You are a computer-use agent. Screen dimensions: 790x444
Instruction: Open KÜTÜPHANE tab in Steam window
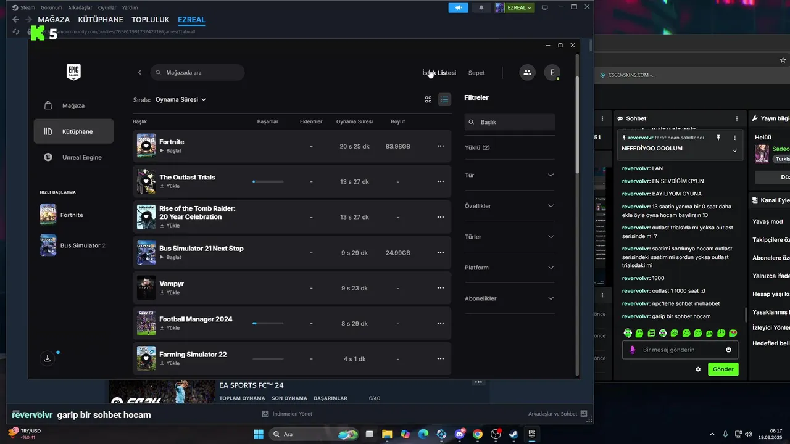(x=101, y=20)
